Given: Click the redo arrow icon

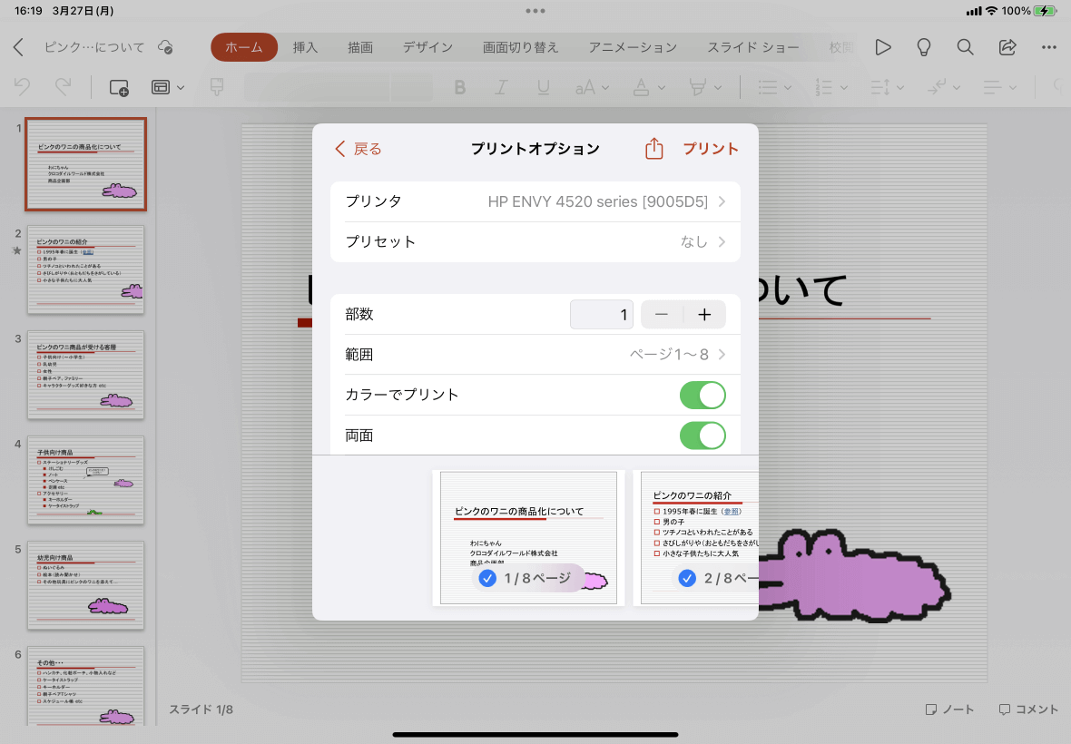Looking at the screenshot, I should [63, 87].
